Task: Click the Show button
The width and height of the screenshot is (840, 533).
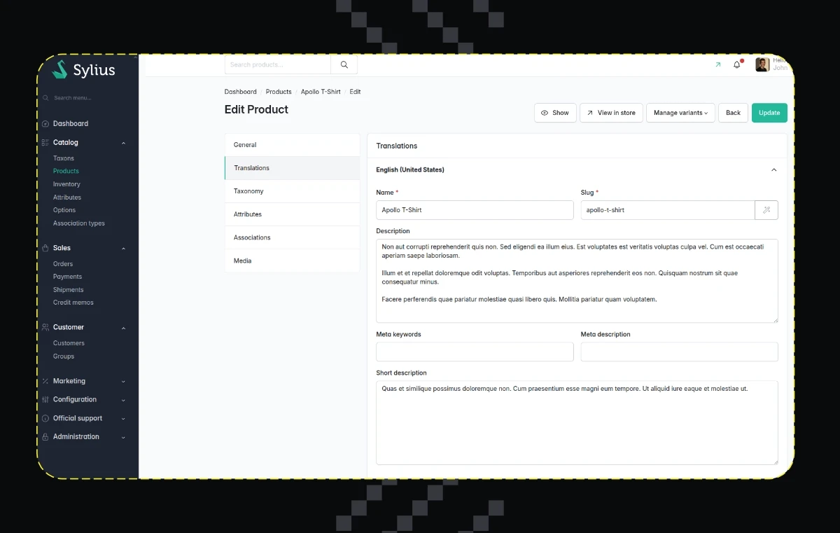Action: (x=555, y=113)
